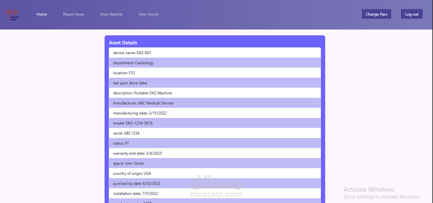The height and width of the screenshot is (203, 433).
Task: Select the 'last ppm done date:' row
Action: click(x=215, y=83)
